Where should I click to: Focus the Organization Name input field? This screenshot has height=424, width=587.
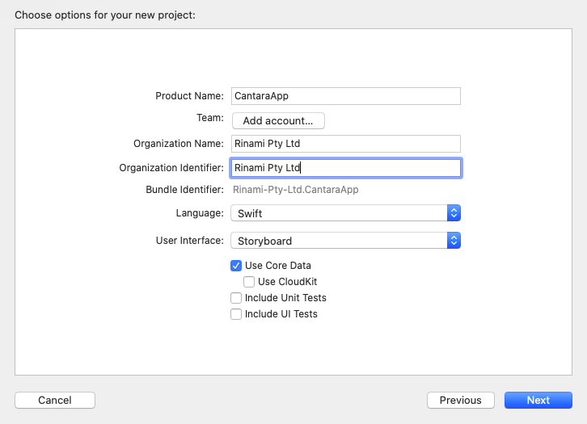[x=345, y=144]
